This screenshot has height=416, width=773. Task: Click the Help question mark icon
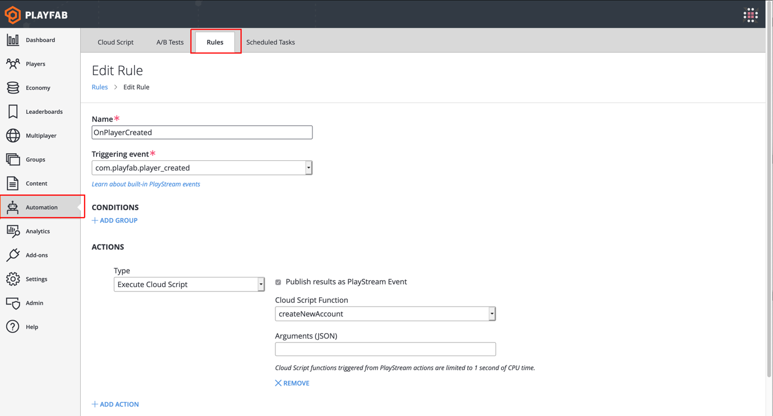(x=13, y=327)
